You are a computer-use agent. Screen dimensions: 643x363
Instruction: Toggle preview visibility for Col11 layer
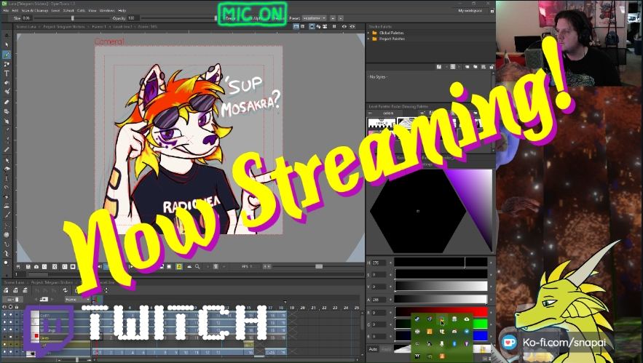4,316
